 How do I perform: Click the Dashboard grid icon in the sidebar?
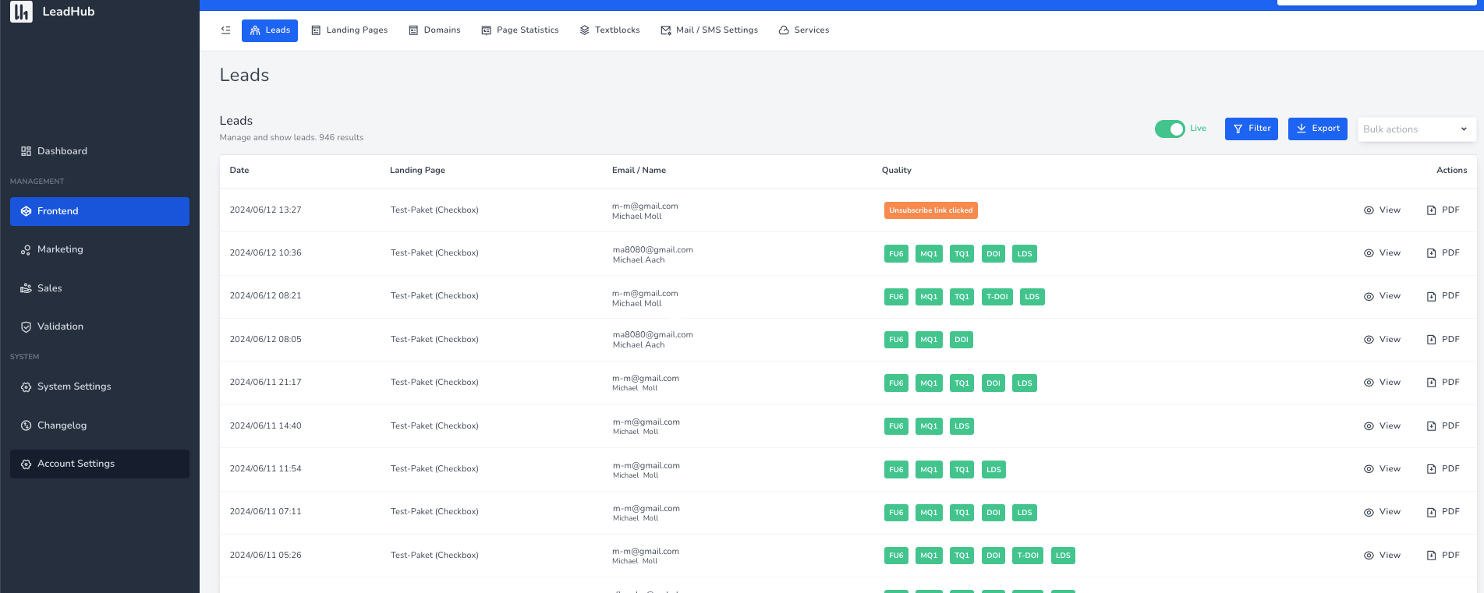coord(26,151)
